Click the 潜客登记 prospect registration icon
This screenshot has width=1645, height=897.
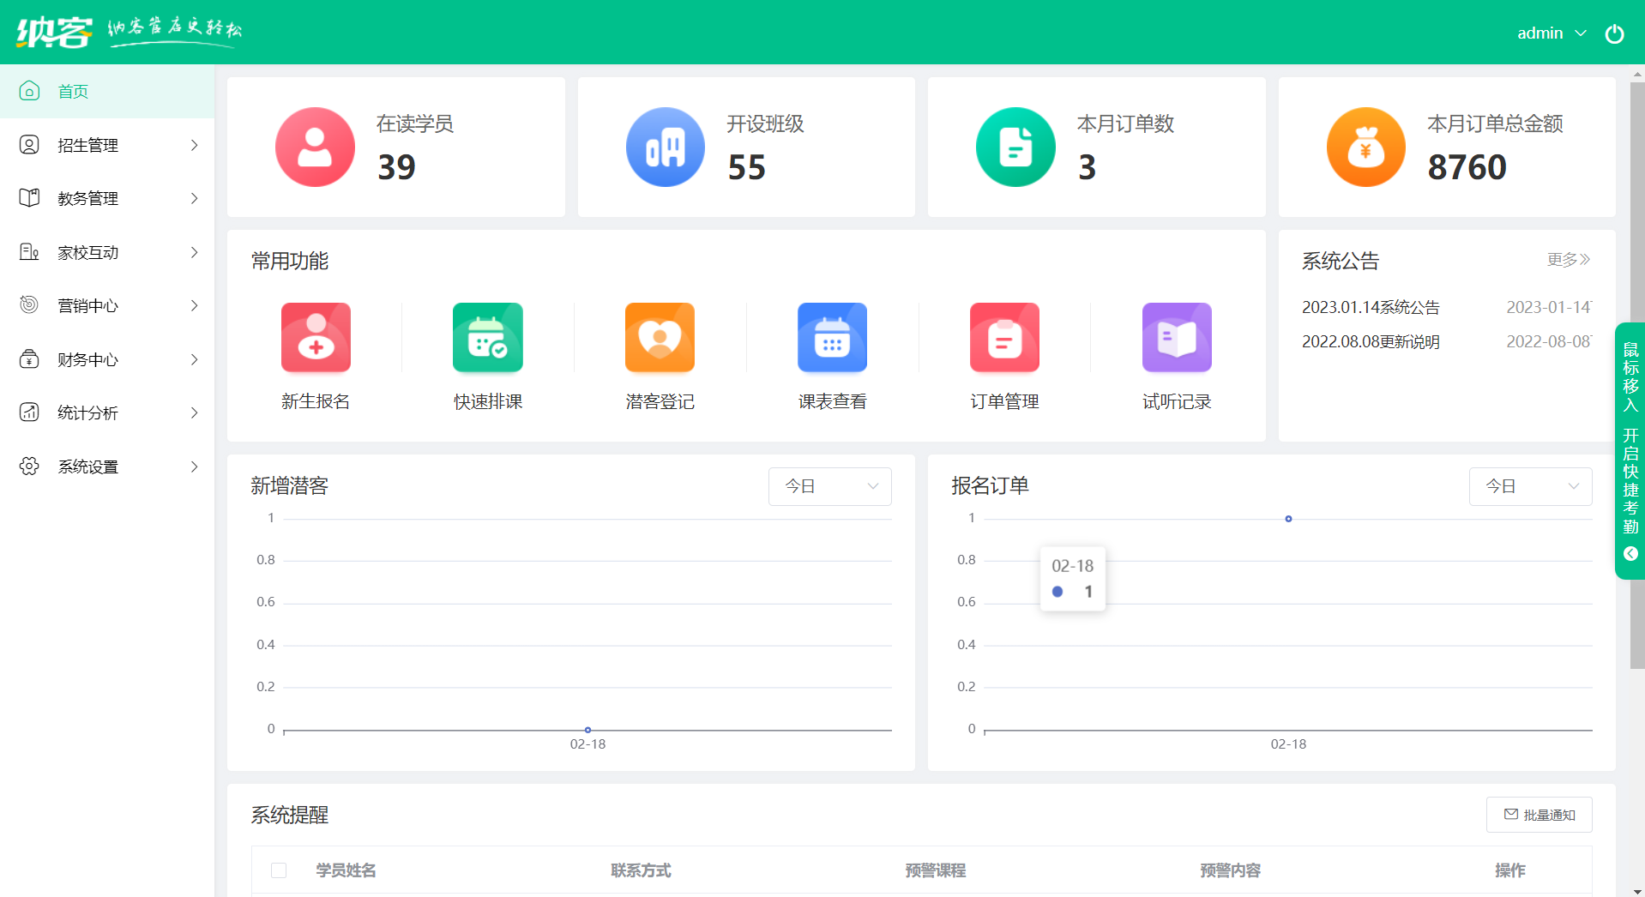(659, 337)
